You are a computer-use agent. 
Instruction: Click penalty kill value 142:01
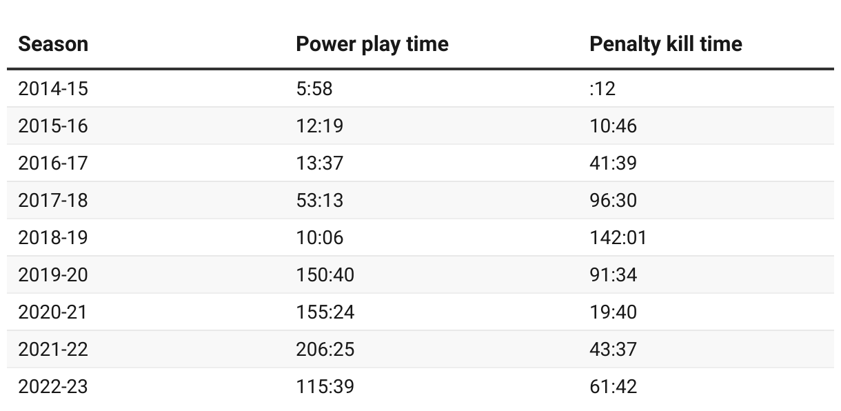click(x=618, y=237)
